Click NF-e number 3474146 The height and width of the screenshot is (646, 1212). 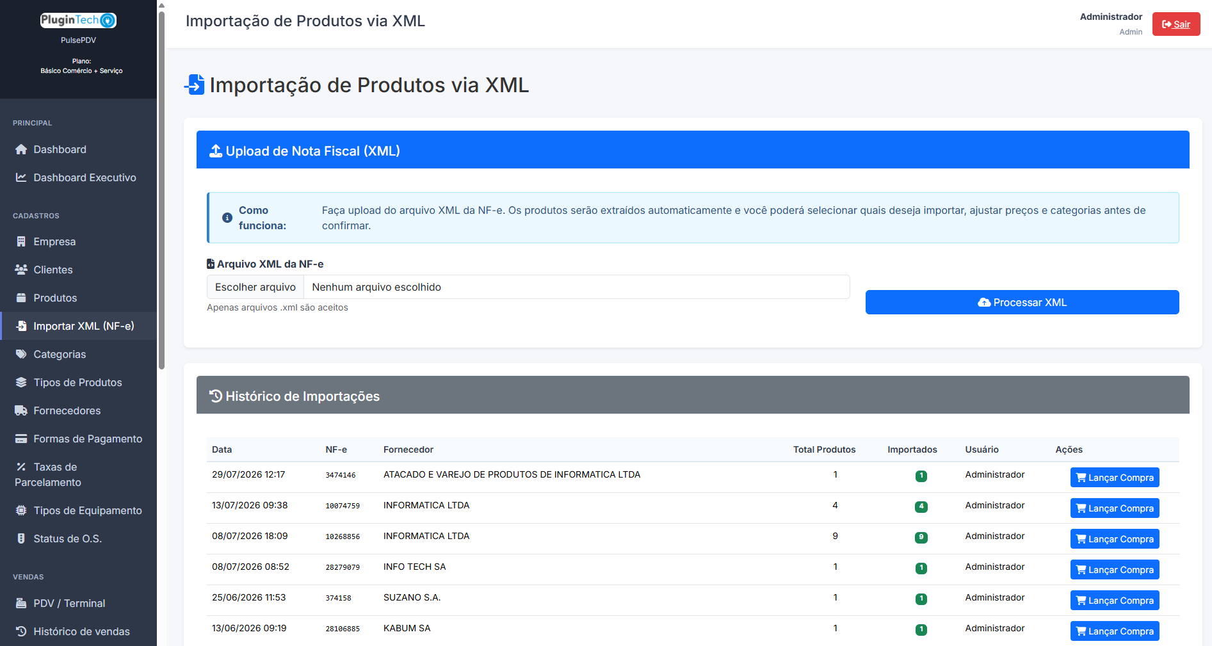pyautogui.click(x=341, y=475)
